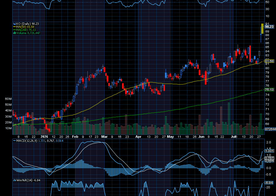Select the "MA(50) 81.58" legend entry
This screenshot has width=276, height=196.
pos(25,27)
